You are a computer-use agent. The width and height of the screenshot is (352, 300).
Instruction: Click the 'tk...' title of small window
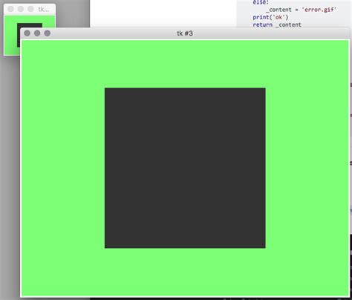coord(44,10)
